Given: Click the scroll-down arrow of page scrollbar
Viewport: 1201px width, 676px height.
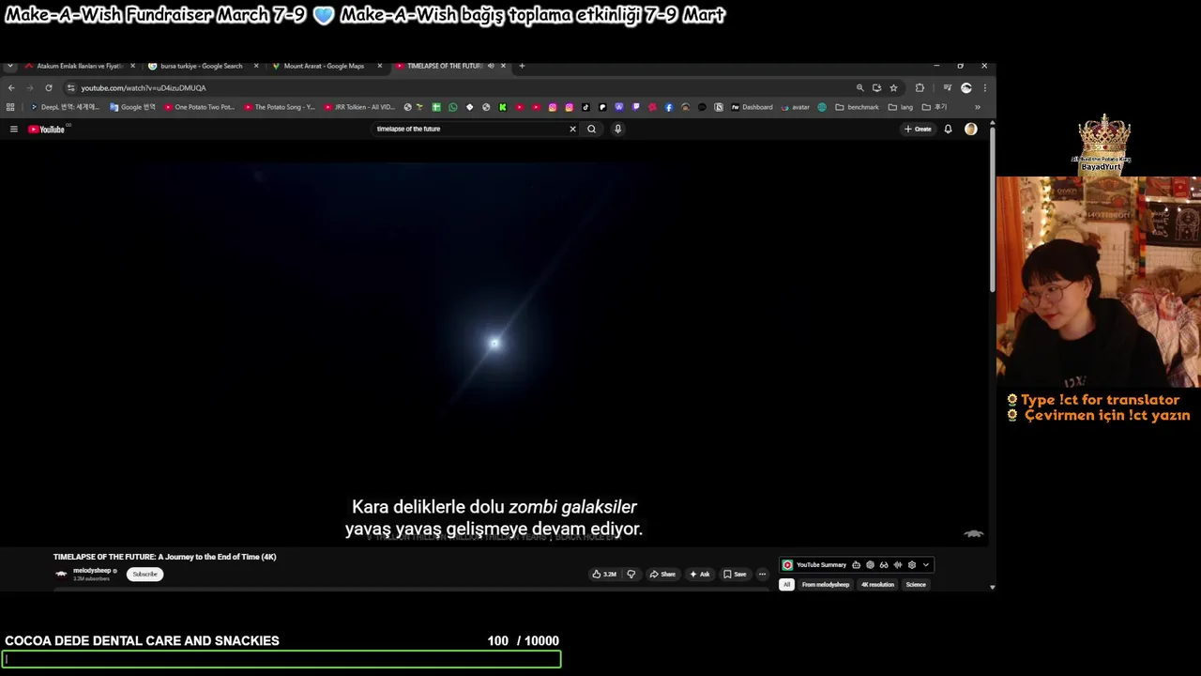Looking at the screenshot, I should [992, 587].
